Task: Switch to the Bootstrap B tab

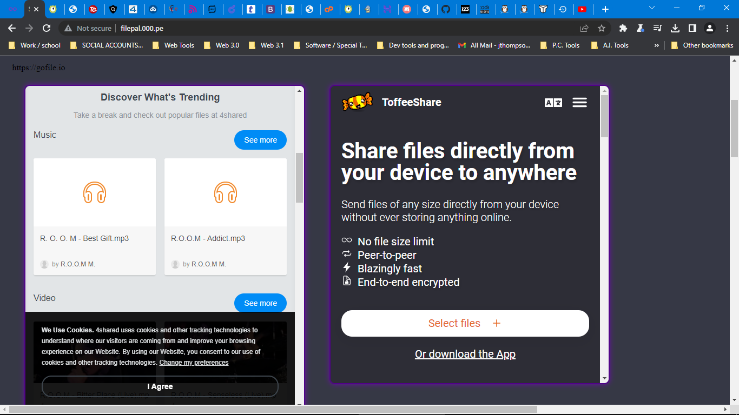Action: point(270,9)
